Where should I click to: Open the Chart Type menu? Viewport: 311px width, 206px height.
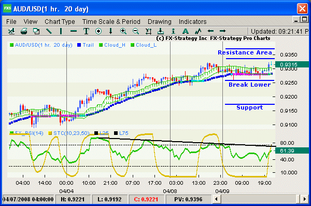(60, 21)
